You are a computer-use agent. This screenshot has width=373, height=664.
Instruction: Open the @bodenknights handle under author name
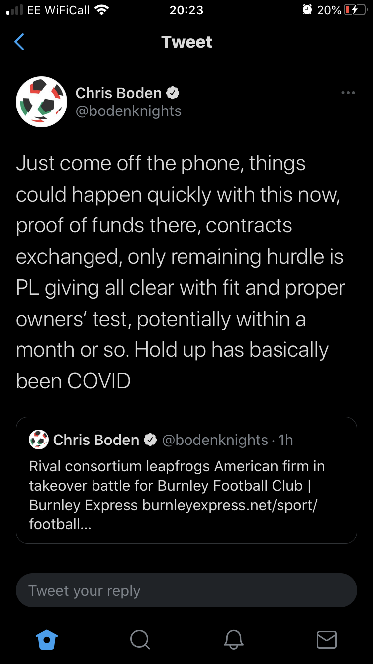[128, 111]
